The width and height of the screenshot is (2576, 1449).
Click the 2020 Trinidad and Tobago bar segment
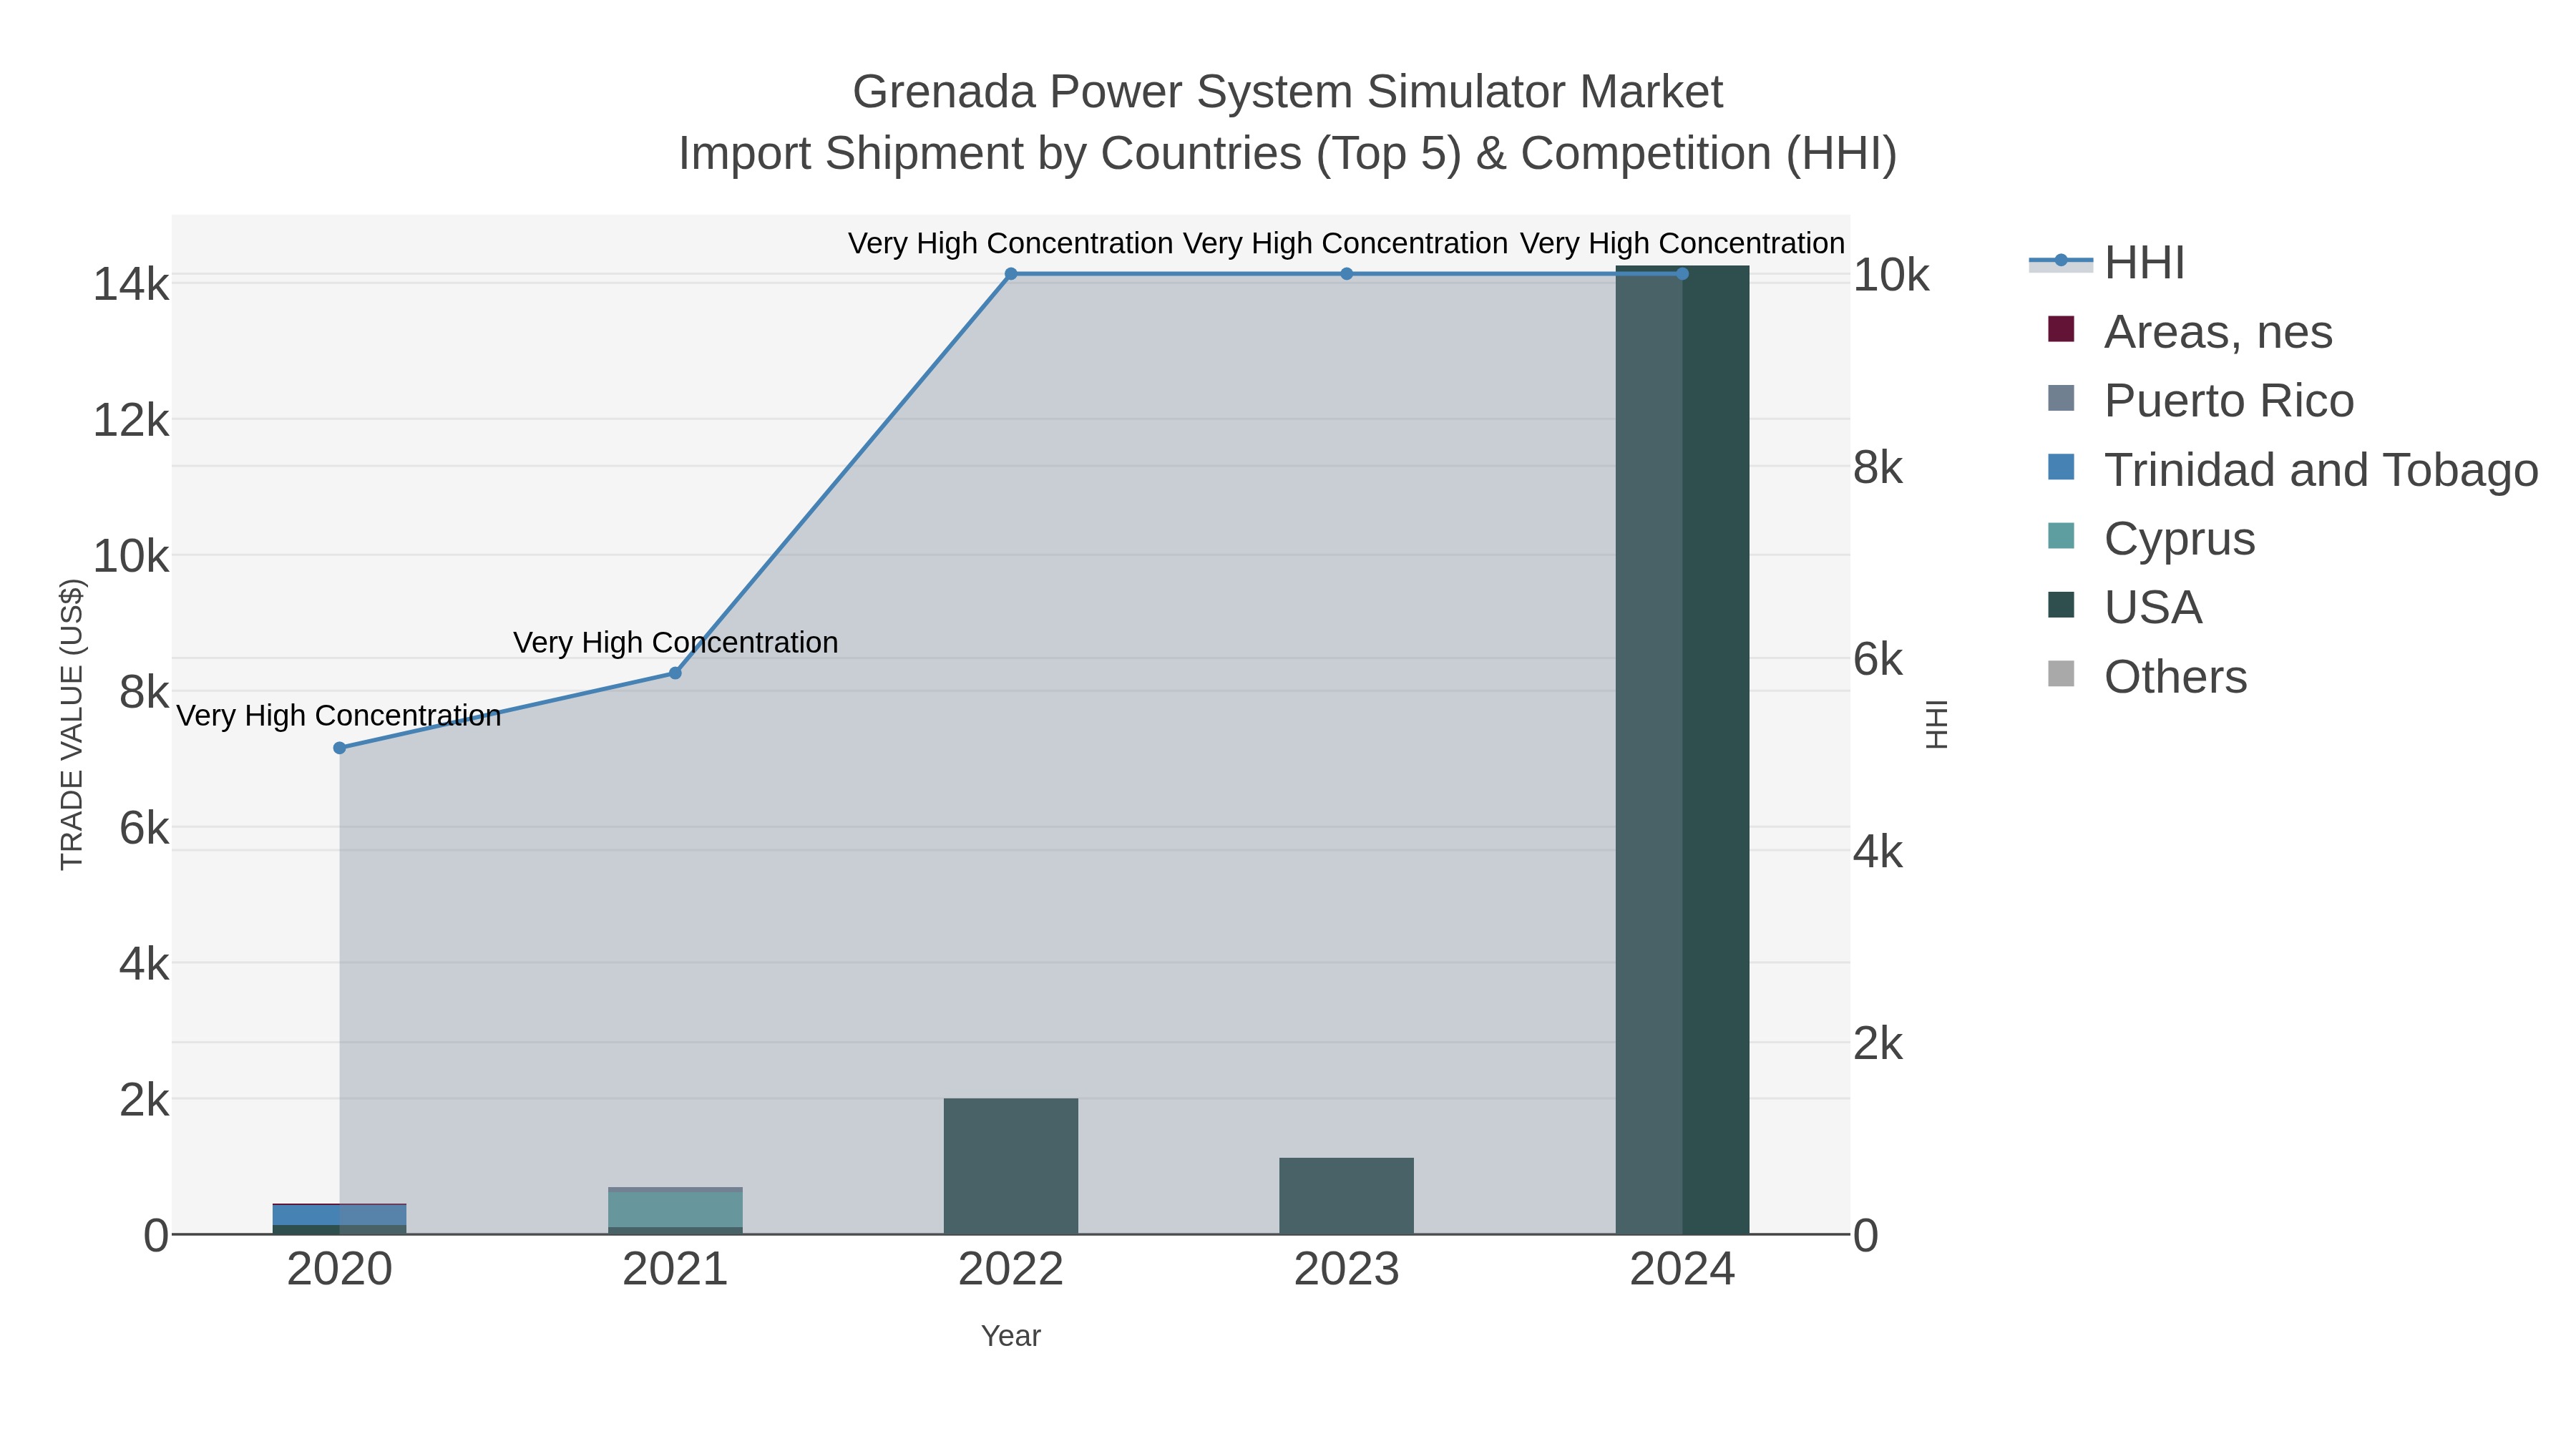coord(339,1215)
